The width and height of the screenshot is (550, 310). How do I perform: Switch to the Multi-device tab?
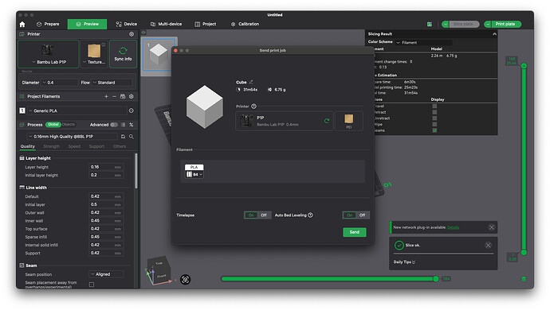pos(167,24)
